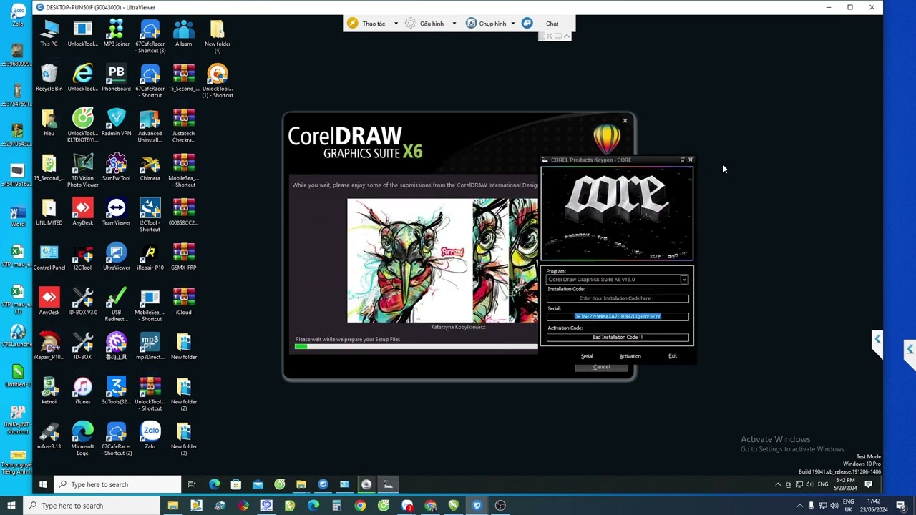Select the A laam desktop icon
916x515 pixels.
coord(183,34)
